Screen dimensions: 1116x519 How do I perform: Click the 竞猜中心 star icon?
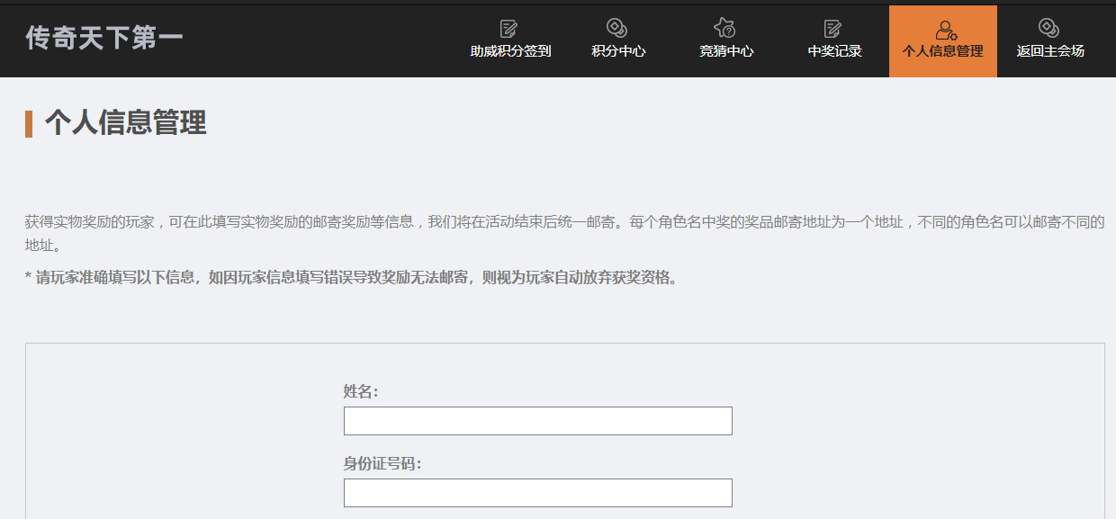click(725, 29)
